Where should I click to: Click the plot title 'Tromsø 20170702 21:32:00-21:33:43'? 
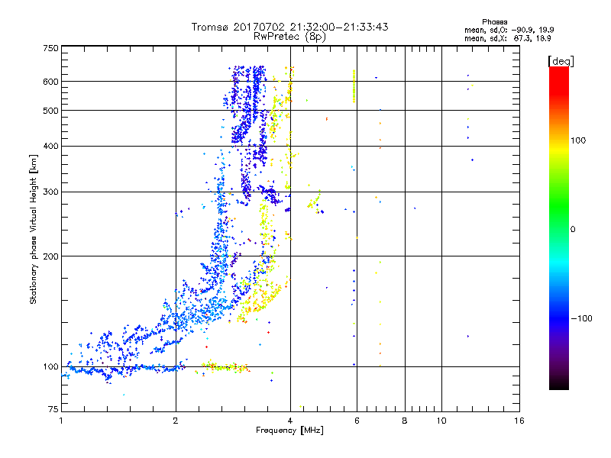(x=289, y=27)
